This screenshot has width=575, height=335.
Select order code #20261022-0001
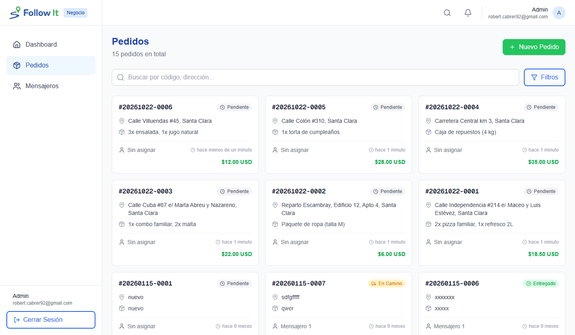[452, 191]
